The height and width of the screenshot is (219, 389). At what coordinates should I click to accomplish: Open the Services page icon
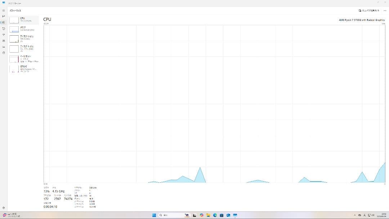coord(4,53)
